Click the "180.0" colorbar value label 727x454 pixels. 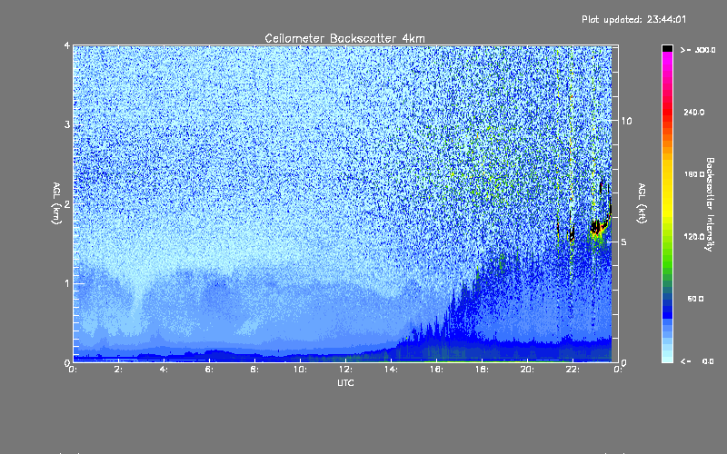694,174
